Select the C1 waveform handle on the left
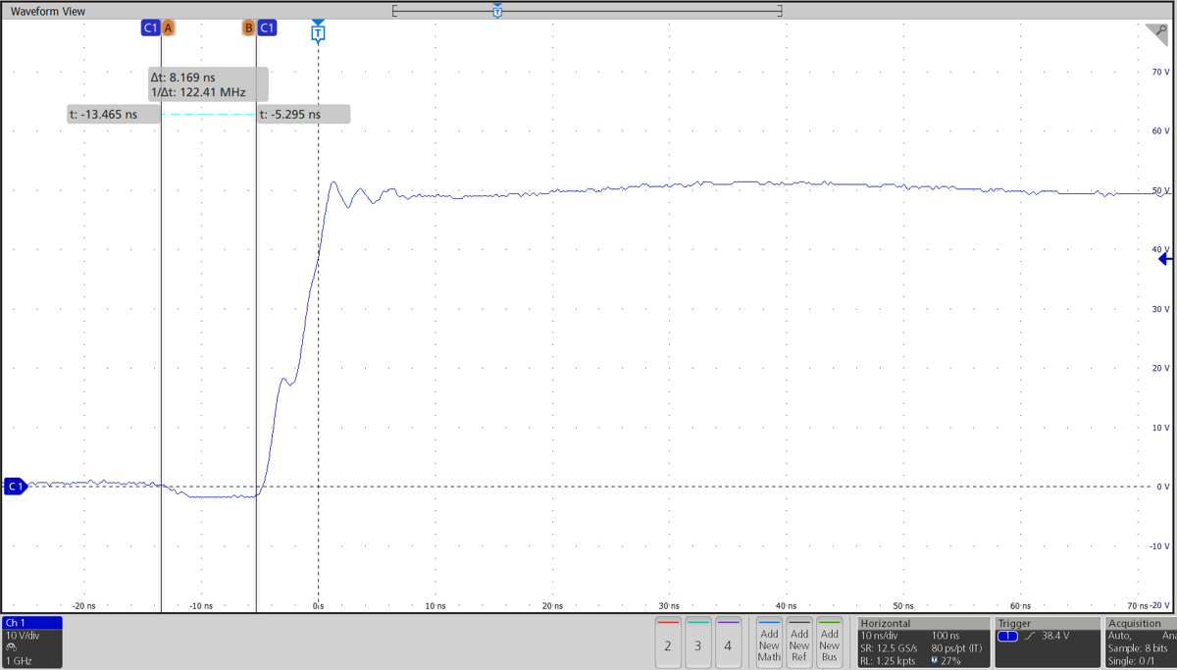This screenshot has width=1177, height=670. point(13,486)
